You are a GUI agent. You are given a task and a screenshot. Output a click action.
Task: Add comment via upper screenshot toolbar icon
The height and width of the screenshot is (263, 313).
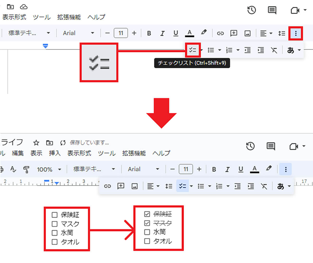pyautogui.click(x=234, y=33)
